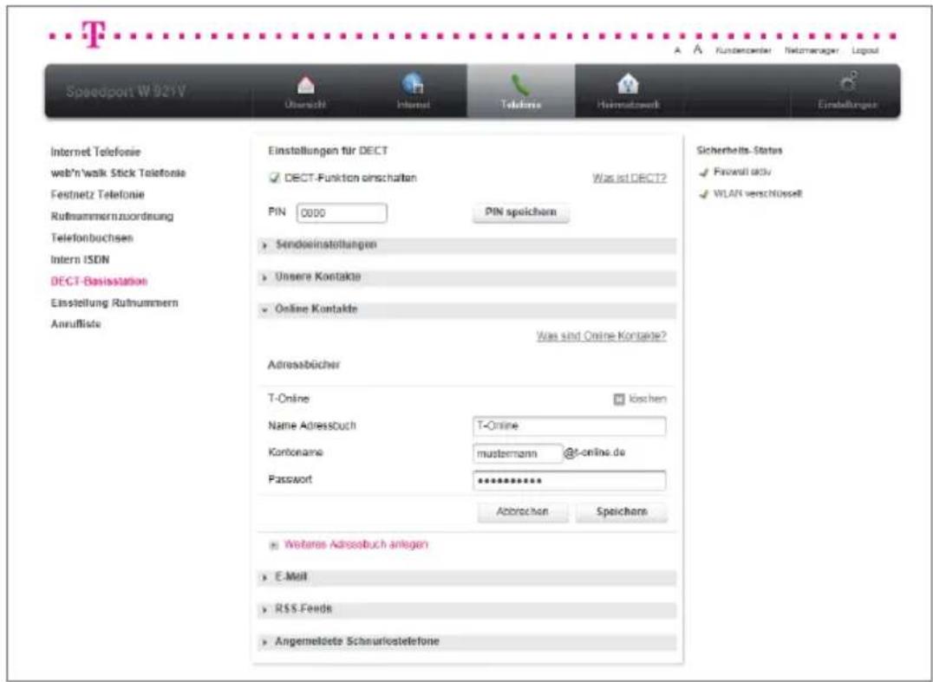Click the PIN speichern button
This screenshot has height=682, width=933.
pyautogui.click(x=520, y=212)
